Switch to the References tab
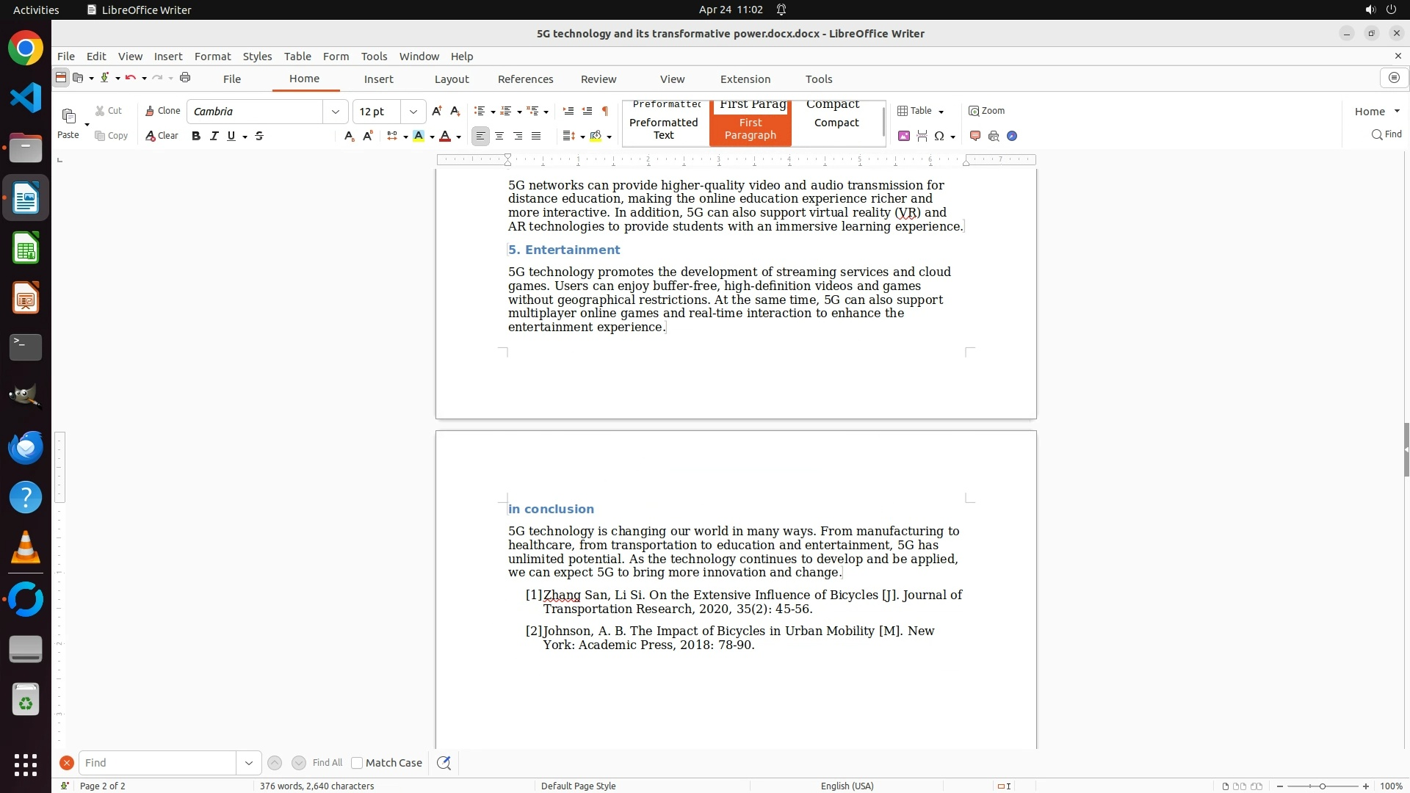Screen dimensions: 1410x793 click(525, 79)
